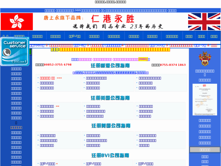Click the 注册香港公司指南 section heading
Image resolution: width=221 pixels, height=166 pixels.
(110, 65)
